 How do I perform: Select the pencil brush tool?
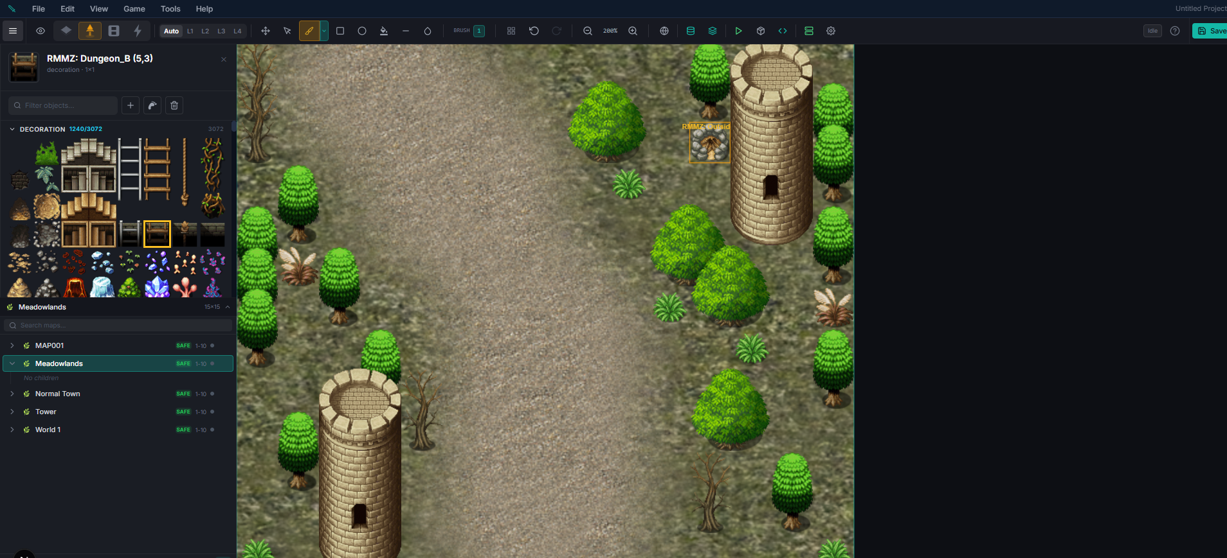tap(309, 31)
